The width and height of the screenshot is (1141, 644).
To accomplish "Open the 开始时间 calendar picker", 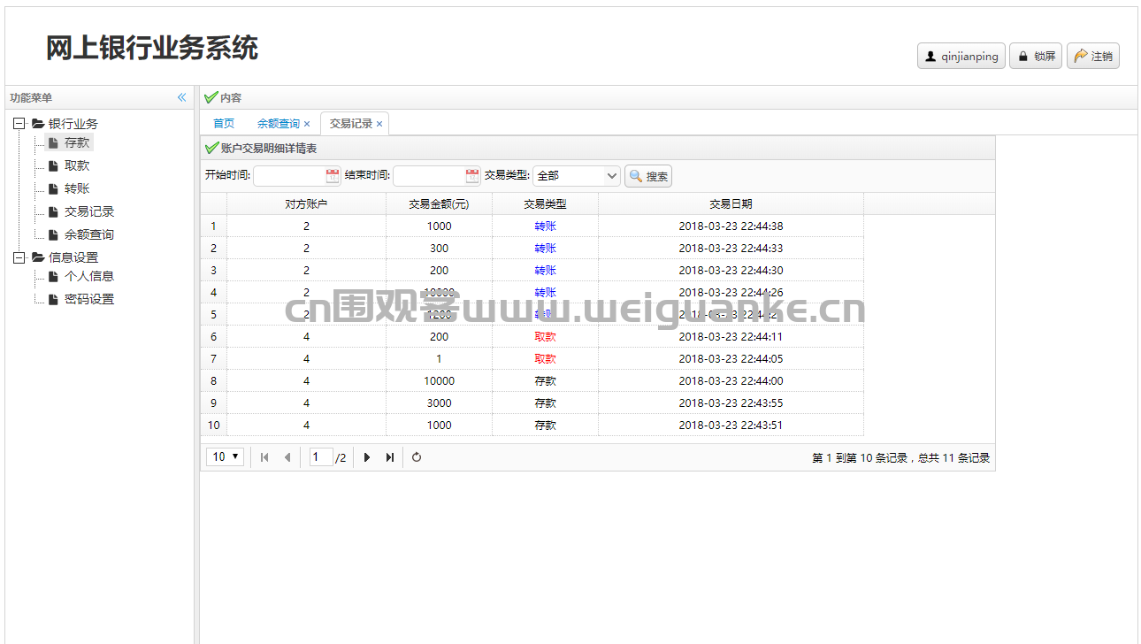I will coord(333,176).
